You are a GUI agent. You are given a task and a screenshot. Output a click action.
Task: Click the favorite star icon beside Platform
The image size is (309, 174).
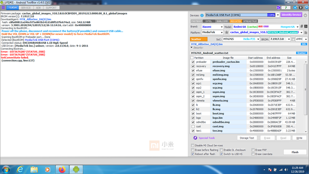click(x=226, y=32)
